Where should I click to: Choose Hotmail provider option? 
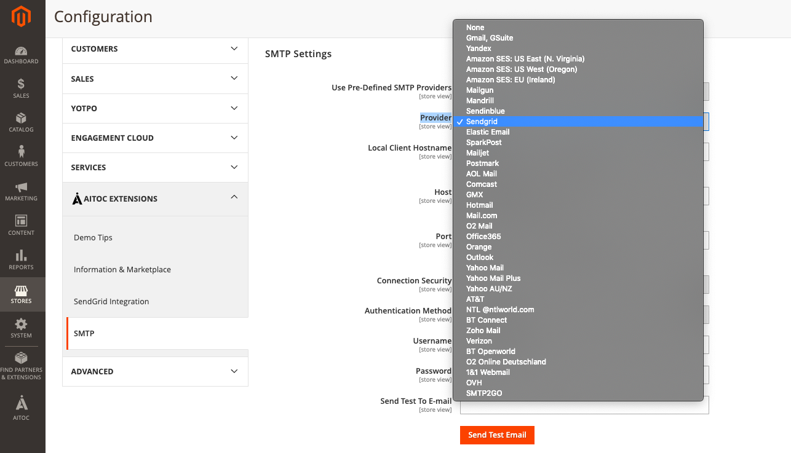(x=578, y=205)
